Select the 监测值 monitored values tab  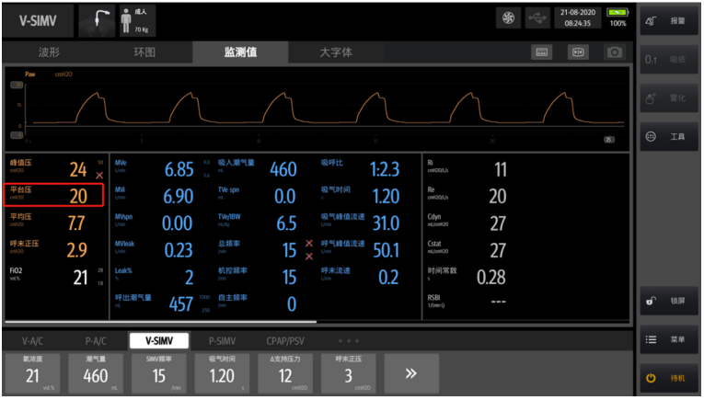240,52
